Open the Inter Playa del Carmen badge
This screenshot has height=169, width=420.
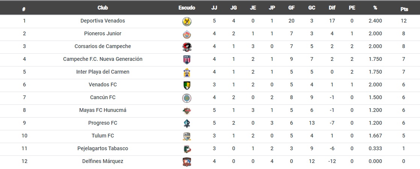pyautogui.click(x=187, y=72)
